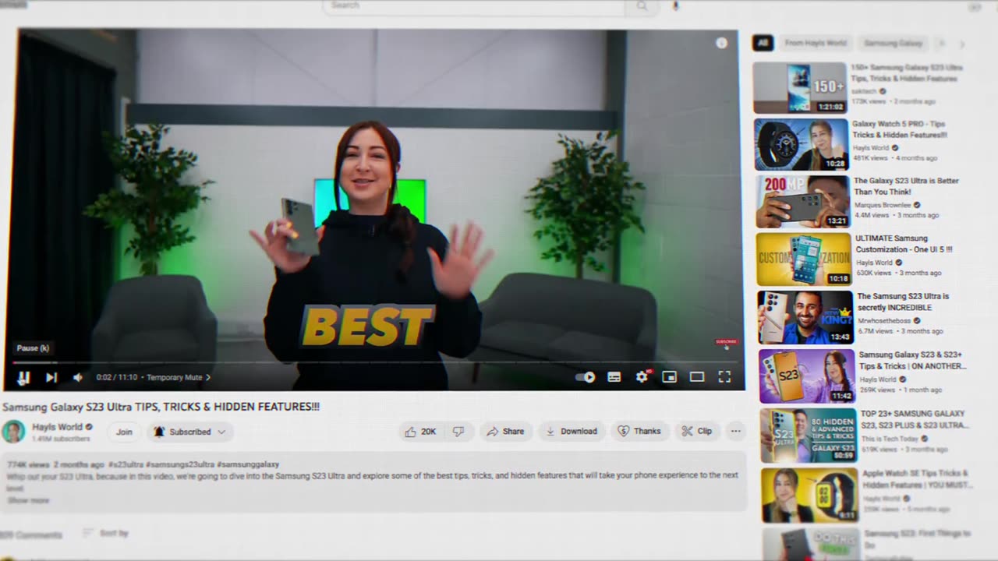998x561 pixels.
Task: Show more filter chips with right arrow
Action: coord(962,44)
